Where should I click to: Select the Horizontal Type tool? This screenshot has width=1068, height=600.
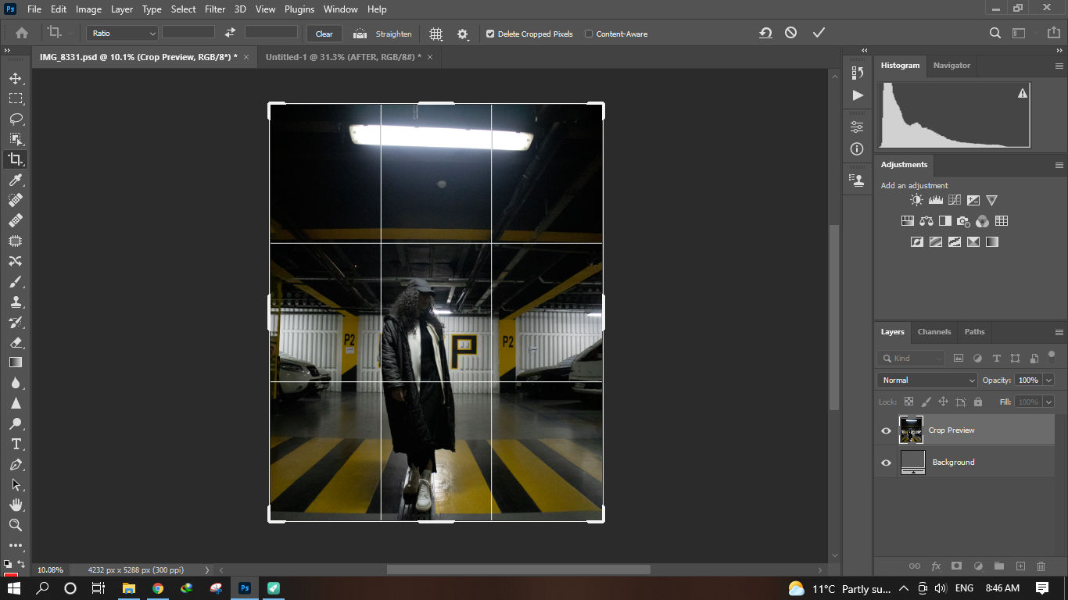[15, 444]
